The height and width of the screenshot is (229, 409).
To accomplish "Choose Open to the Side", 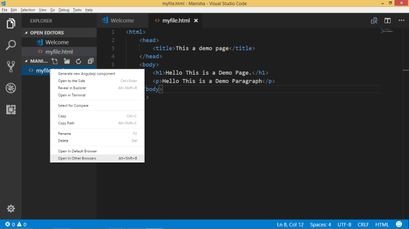I will (x=98, y=81).
